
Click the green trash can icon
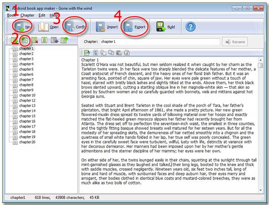44,40
